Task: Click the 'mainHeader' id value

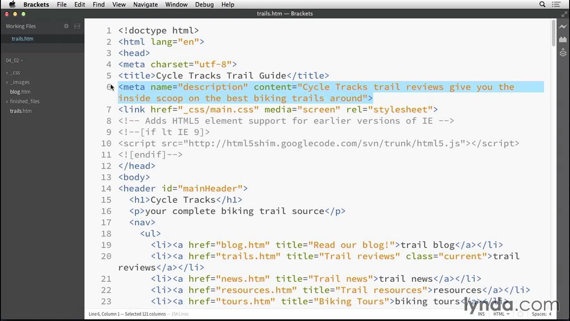Action: [210, 189]
